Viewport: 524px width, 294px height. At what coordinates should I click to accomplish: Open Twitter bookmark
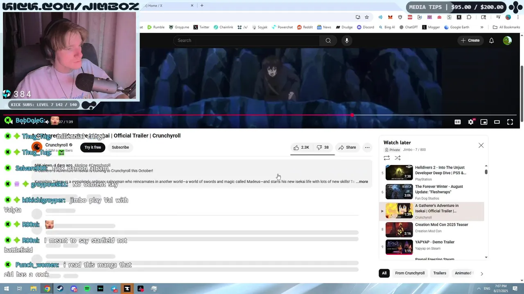click(201, 27)
